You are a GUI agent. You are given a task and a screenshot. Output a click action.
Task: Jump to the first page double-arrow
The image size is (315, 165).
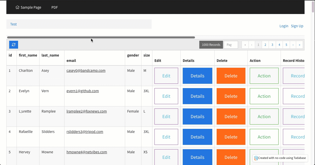[245, 45]
